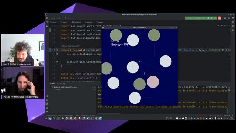Click the gutter icon on line 15

click(57, 50)
